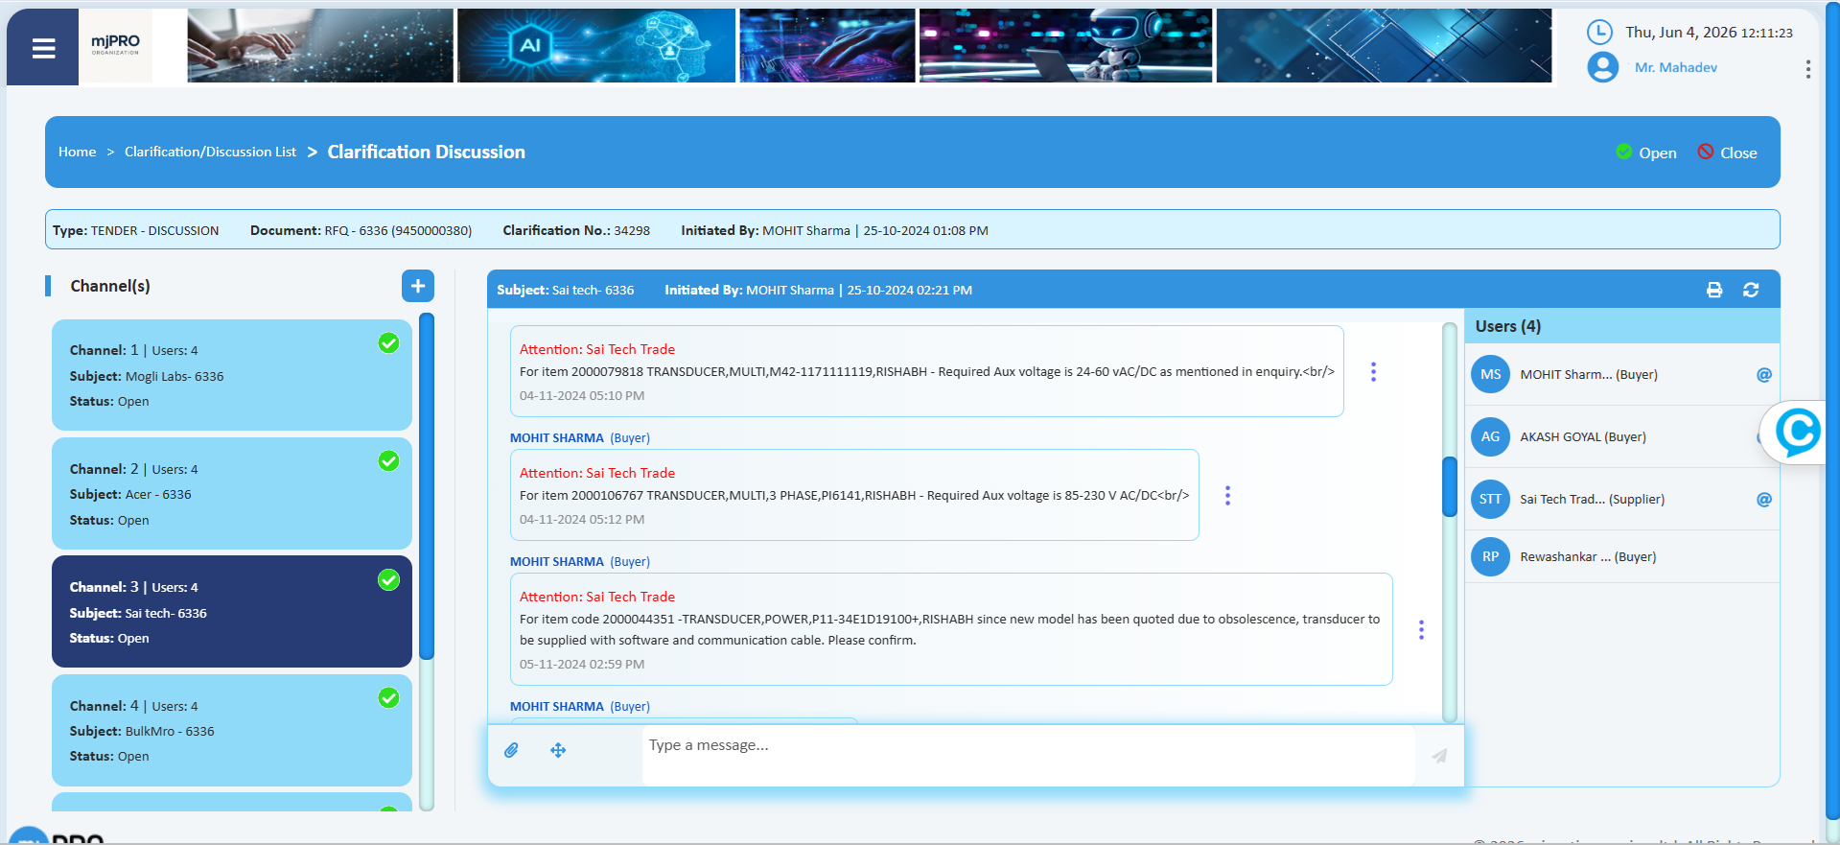Send the message with paper plane icon

[x=1439, y=756]
